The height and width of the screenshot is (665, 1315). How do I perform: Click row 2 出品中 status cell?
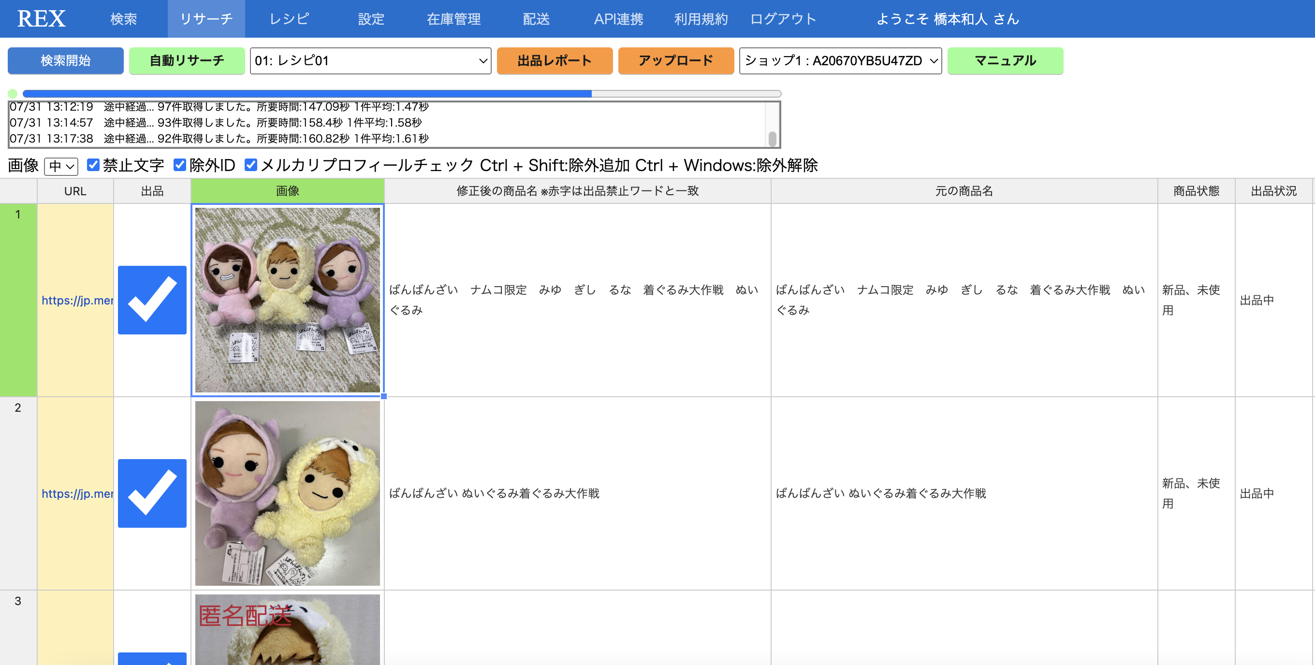(x=1273, y=493)
